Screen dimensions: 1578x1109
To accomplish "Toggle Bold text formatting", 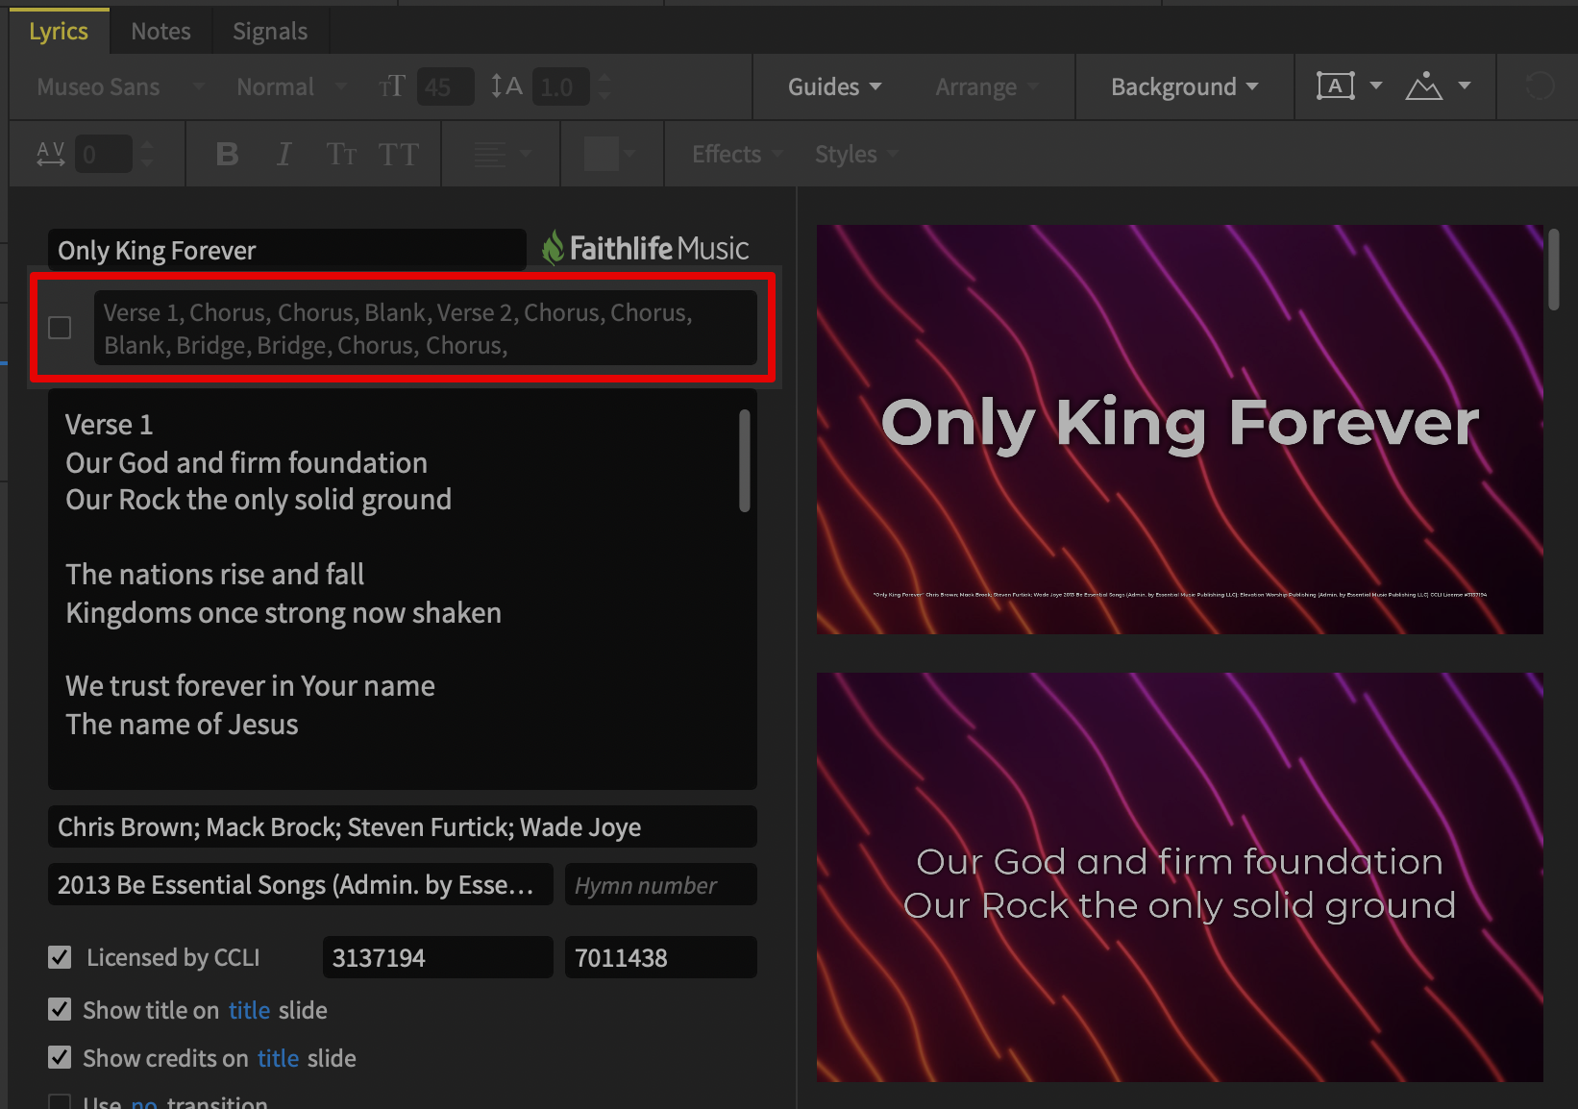I will click(x=227, y=154).
